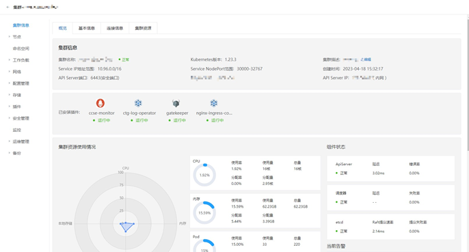Image resolution: width=469 pixels, height=252 pixels.
Task: Click the memory allocated 3.39GB value
Action: (x=268, y=221)
